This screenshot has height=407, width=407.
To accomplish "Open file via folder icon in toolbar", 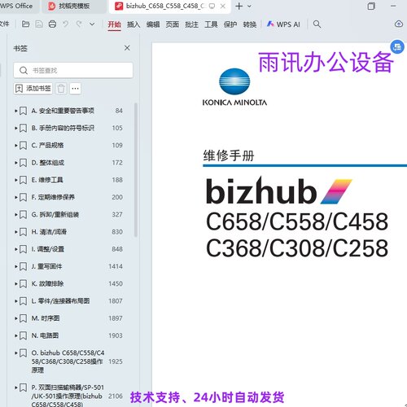I will [x=25, y=24].
